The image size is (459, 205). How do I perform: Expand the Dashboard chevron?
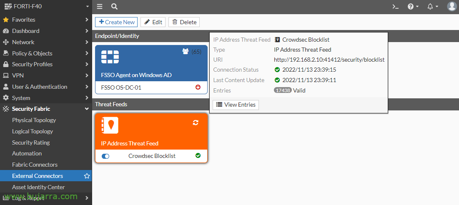coord(87,31)
